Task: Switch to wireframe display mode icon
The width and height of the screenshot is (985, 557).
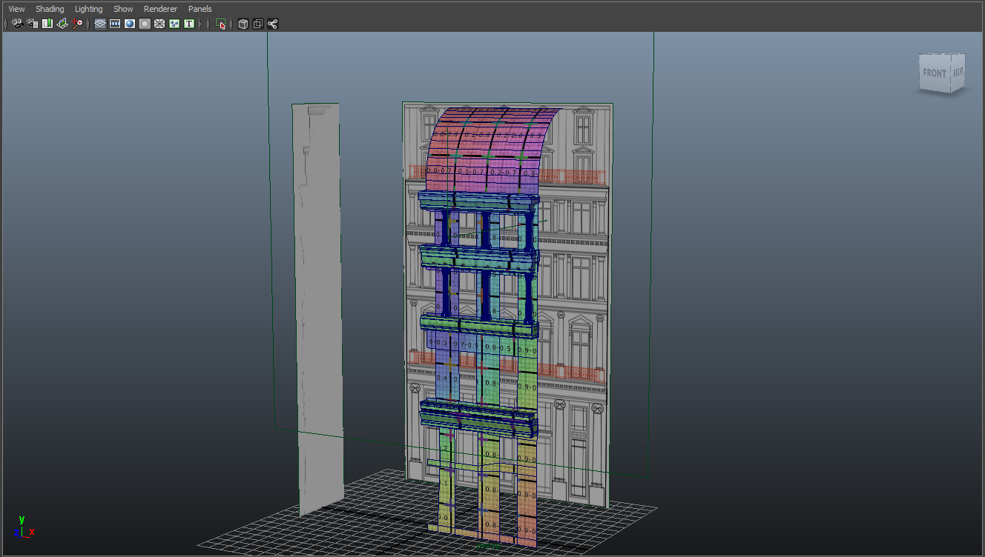Action: [100, 23]
